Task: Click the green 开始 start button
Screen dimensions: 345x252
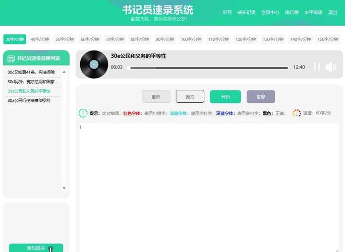Action: coord(225,97)
